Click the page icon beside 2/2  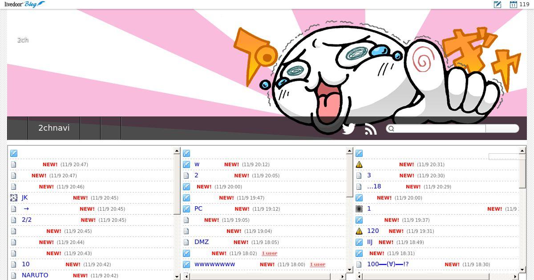[13, 220]
